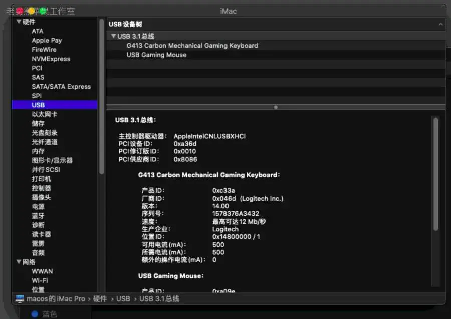Click the computer icon in the path bar
This screenshot has height=319, width=451.
tap(20, 299)
